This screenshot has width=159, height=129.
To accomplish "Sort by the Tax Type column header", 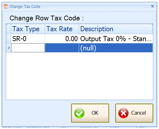I will point(28,29).
